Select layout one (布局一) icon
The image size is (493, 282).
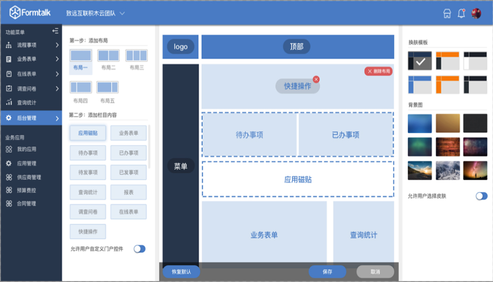click(x=81, y=55)
